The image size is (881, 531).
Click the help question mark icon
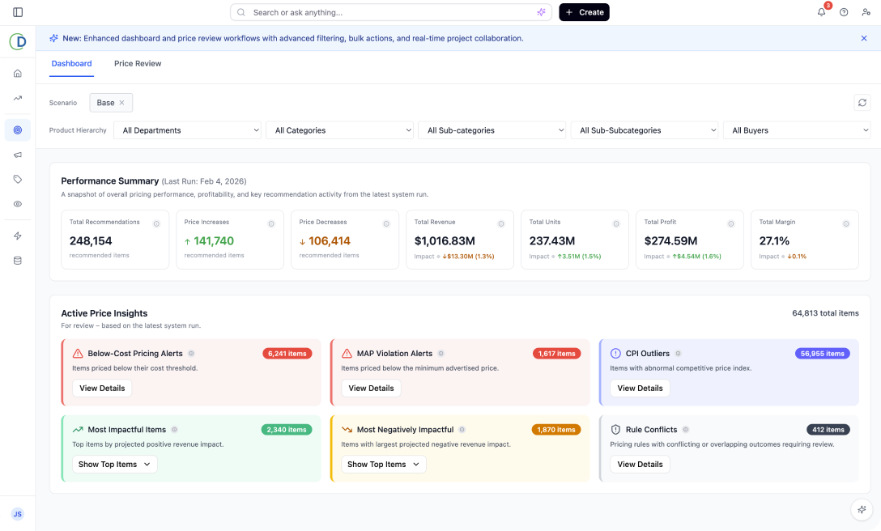(844, 12)
